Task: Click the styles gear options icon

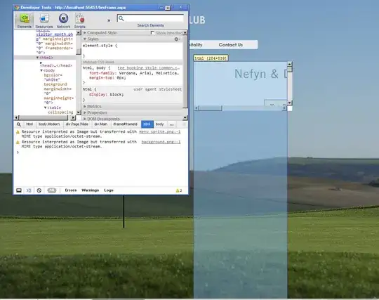Action: tap(177, 39)
